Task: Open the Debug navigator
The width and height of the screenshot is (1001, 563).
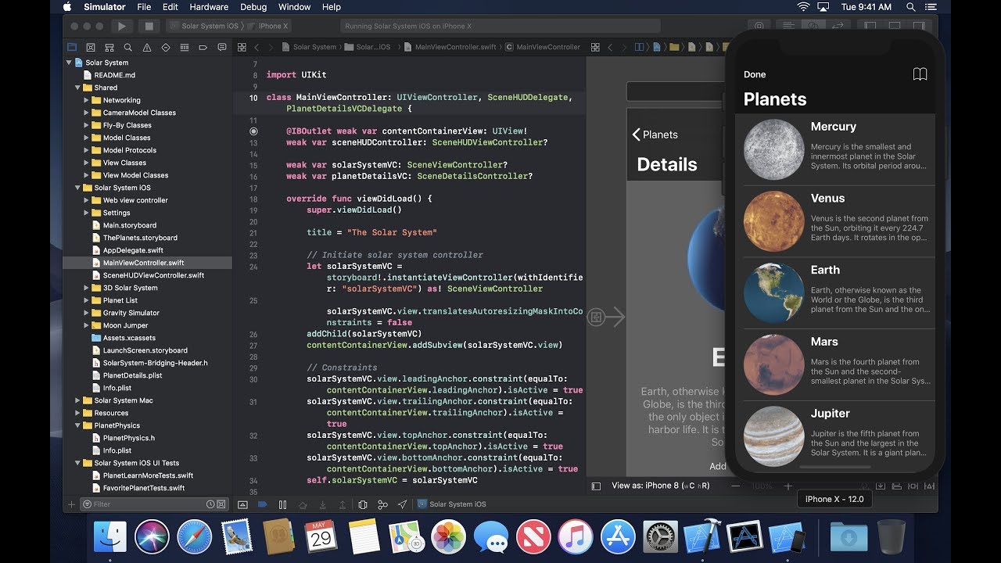Action: 185,47
